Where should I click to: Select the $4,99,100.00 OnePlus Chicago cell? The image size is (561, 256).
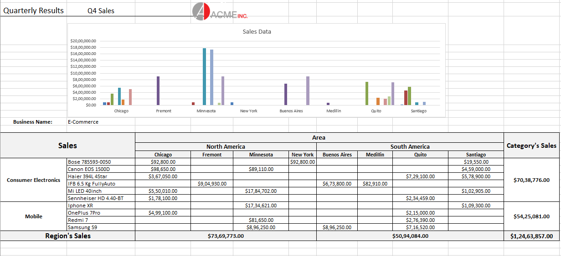click(163, 213)
